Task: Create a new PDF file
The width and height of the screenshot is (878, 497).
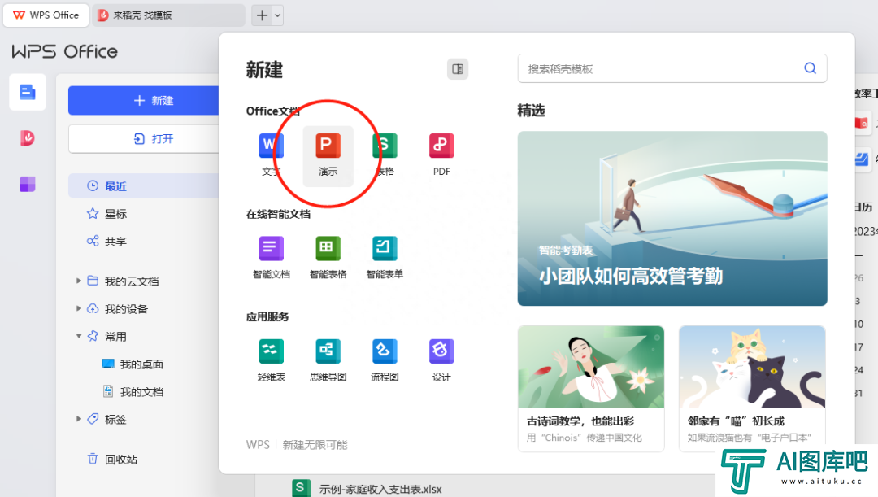Action: [x=441, y=155]
